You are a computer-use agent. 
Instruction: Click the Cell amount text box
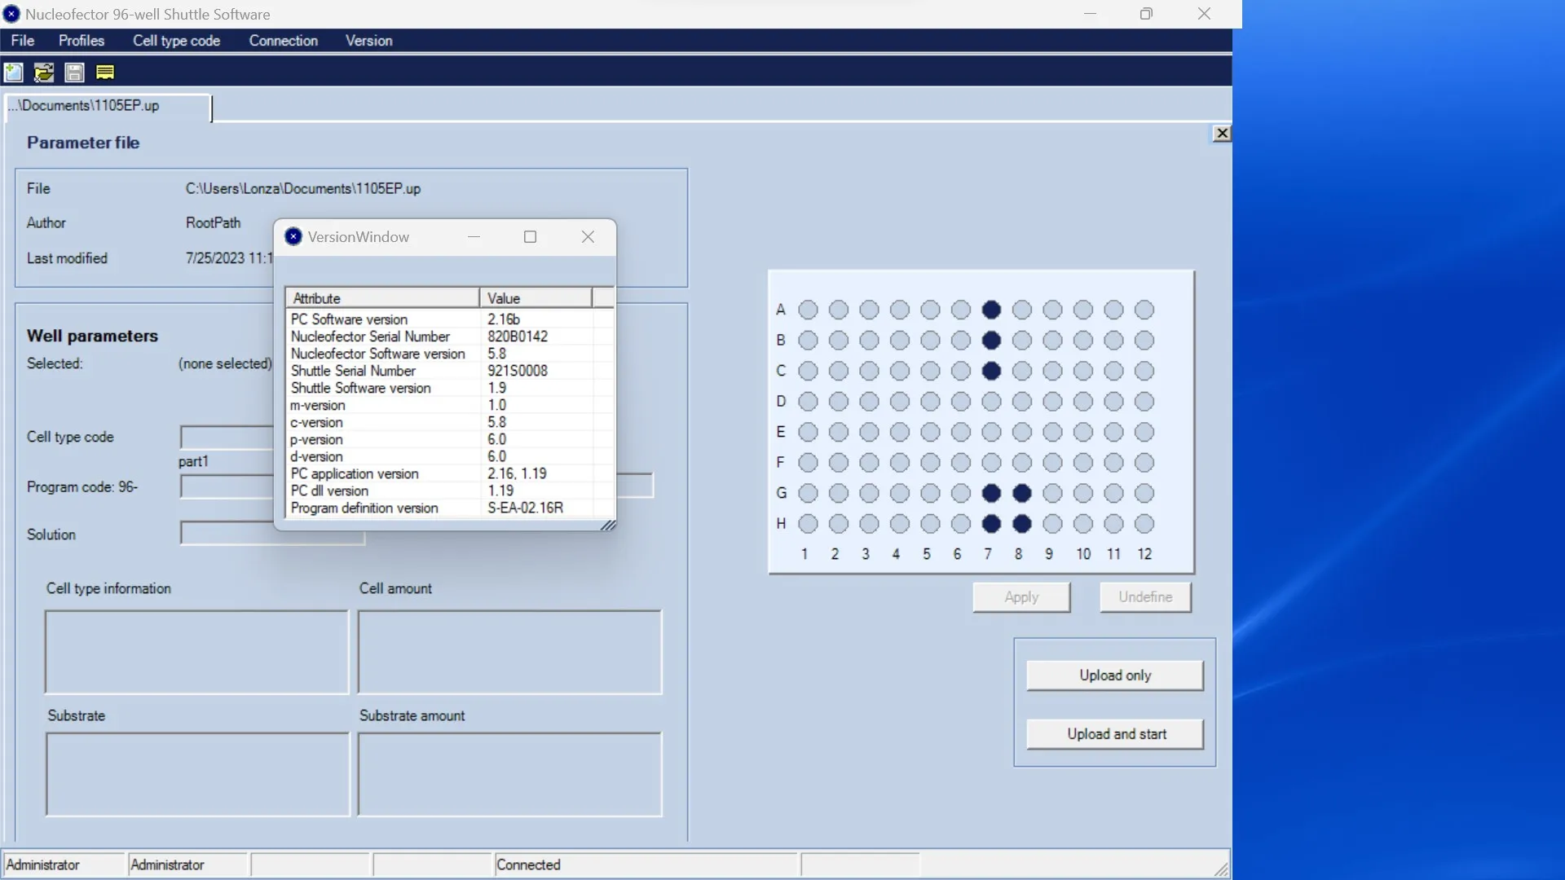(x=509, y=653)
